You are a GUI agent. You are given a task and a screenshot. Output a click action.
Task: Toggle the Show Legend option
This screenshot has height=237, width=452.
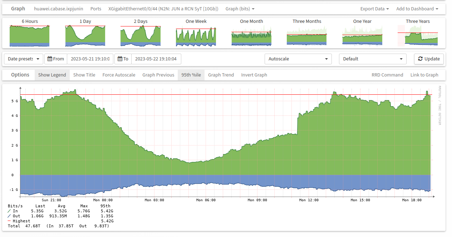click(52, 75)
